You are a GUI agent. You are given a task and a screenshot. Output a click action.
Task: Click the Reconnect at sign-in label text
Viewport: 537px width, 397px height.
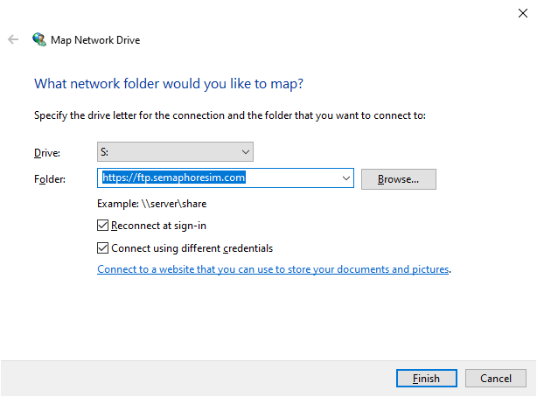160,226
